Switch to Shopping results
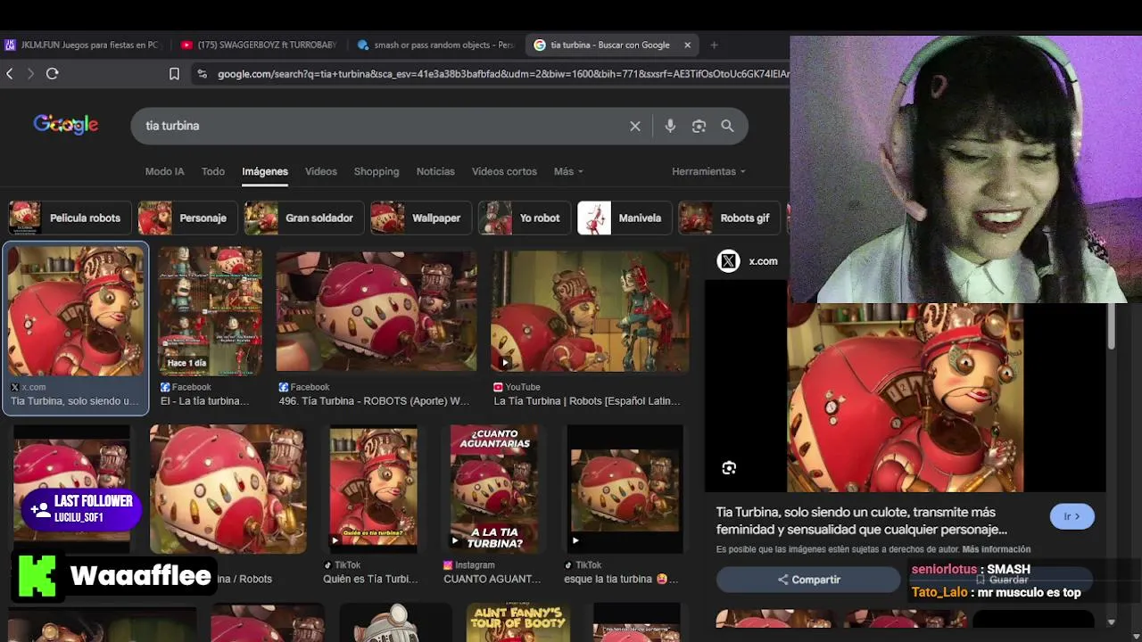Viewport: 1142px width, 642px height. pyautogui.click(x=377, y=171)
